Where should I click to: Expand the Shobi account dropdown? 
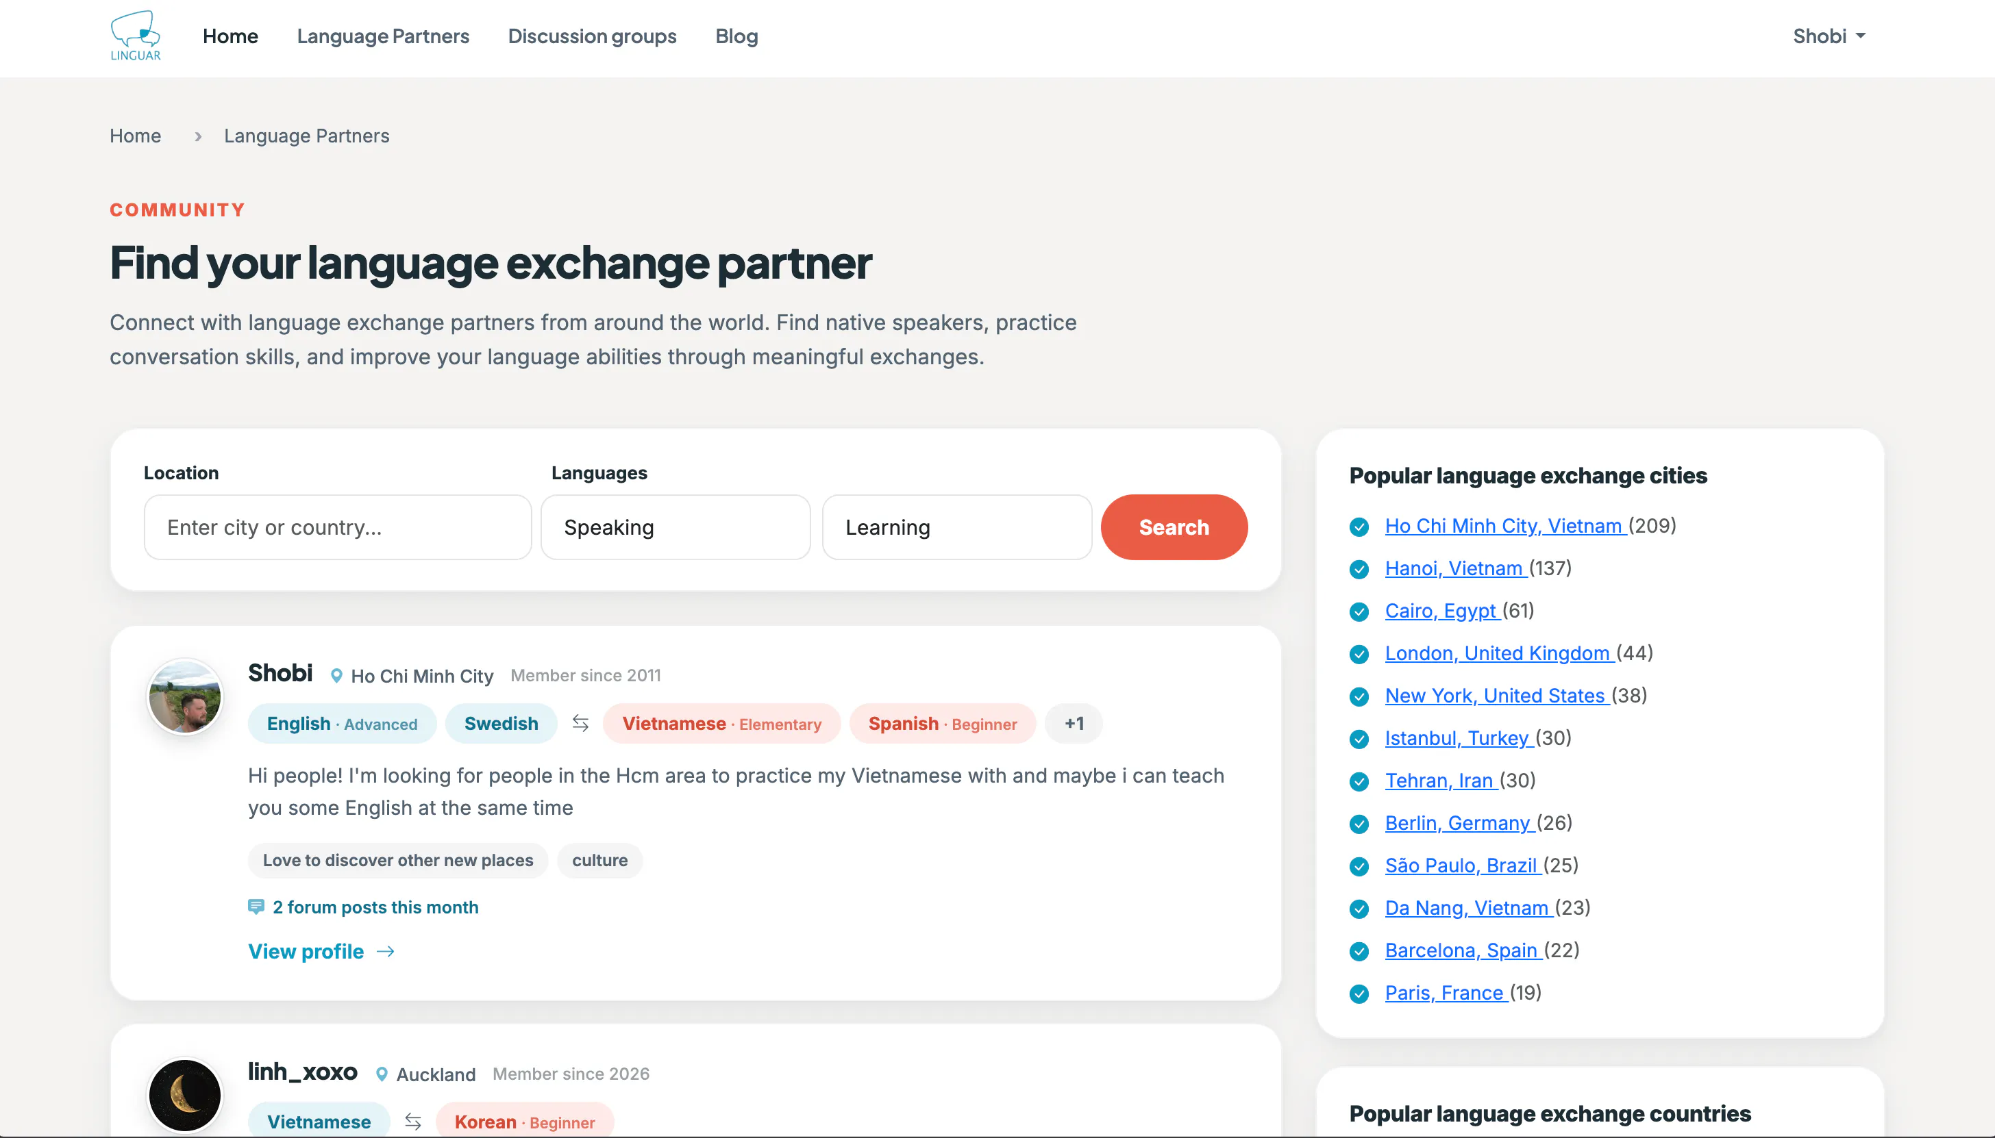1829,36
